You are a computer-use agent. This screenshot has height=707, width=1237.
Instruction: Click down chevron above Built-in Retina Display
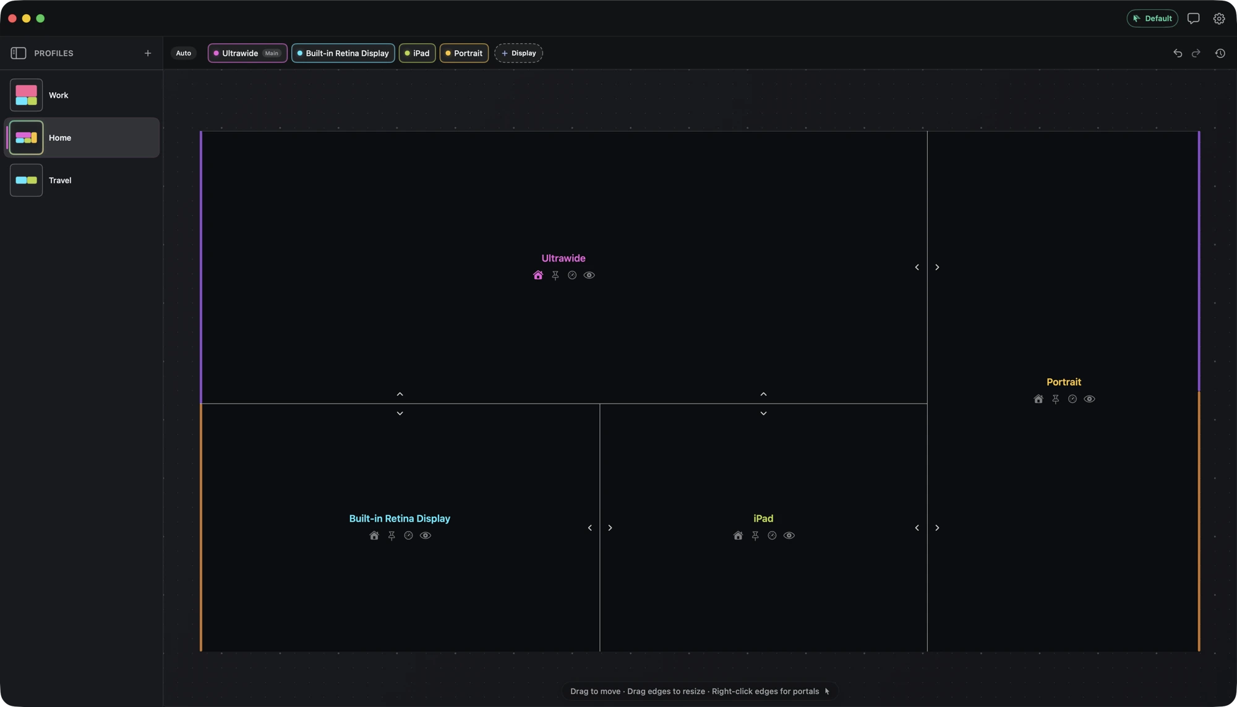[400, 413]
